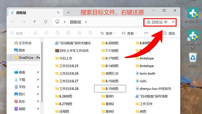202x114 pixels.
Task: Click the Rename icon in toolbar
Action: pyautogui.click(x=68, y=33)
